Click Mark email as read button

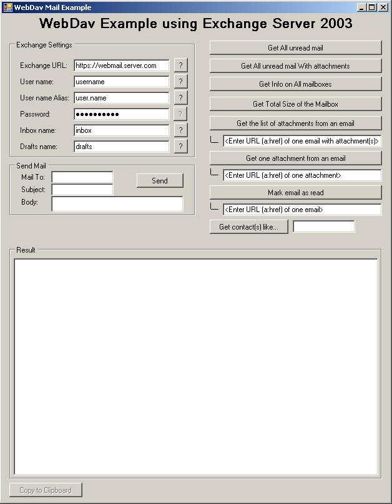[x=295, y=193]
